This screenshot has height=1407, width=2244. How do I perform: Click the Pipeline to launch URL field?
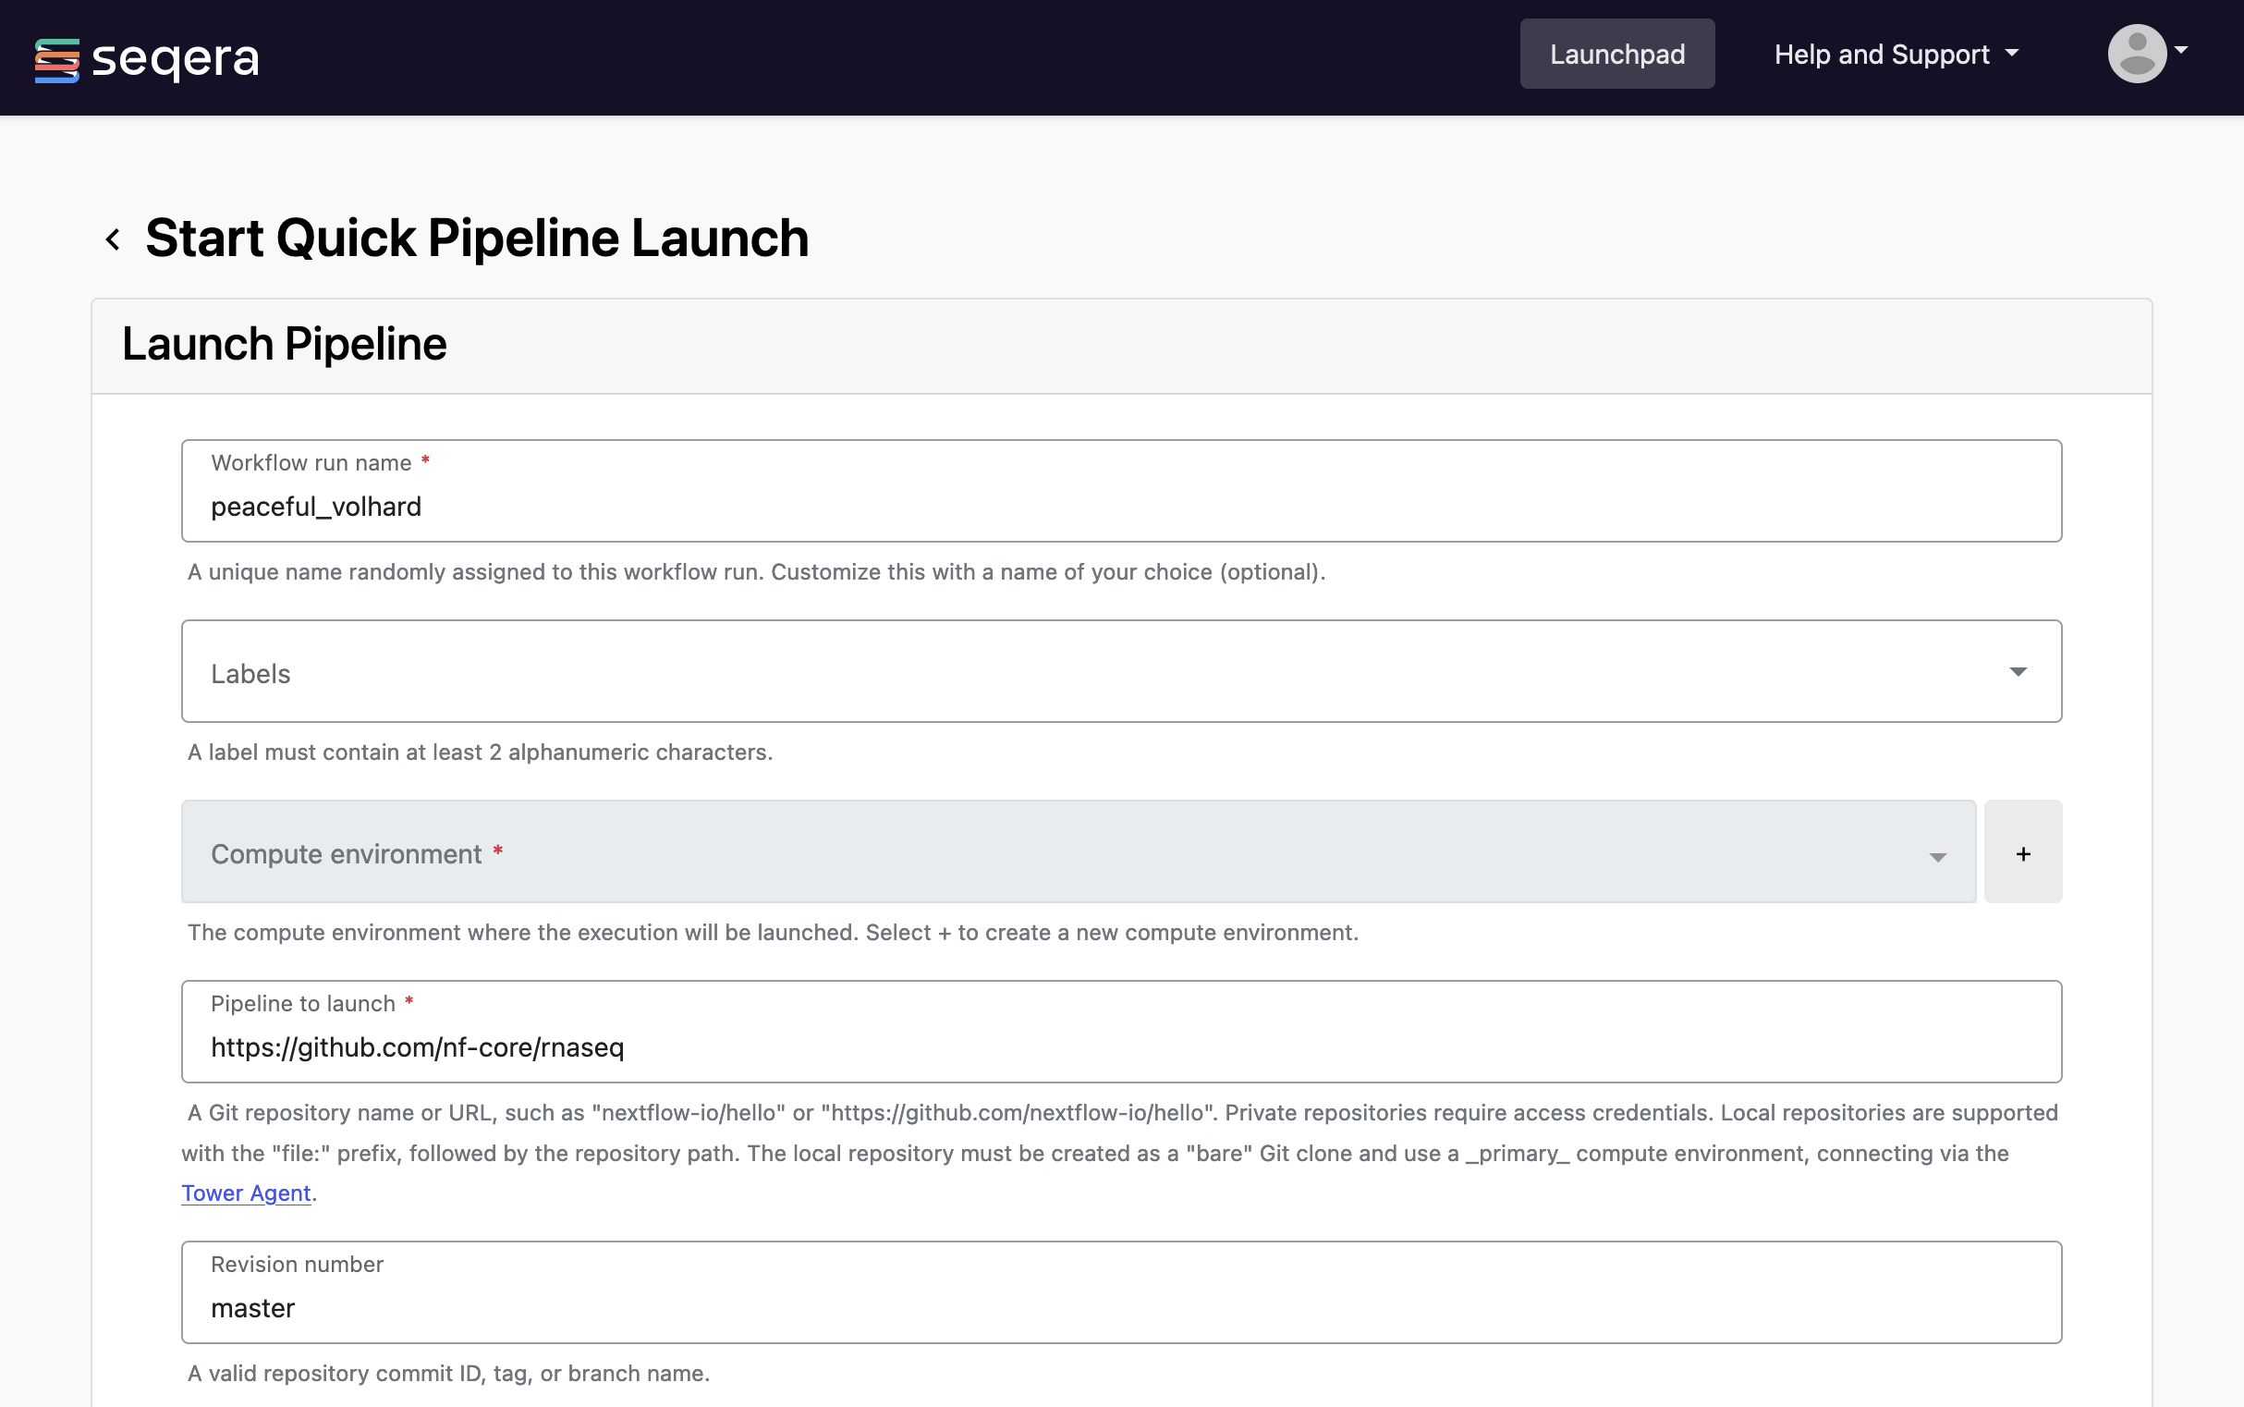[x=1121, y=1046]
